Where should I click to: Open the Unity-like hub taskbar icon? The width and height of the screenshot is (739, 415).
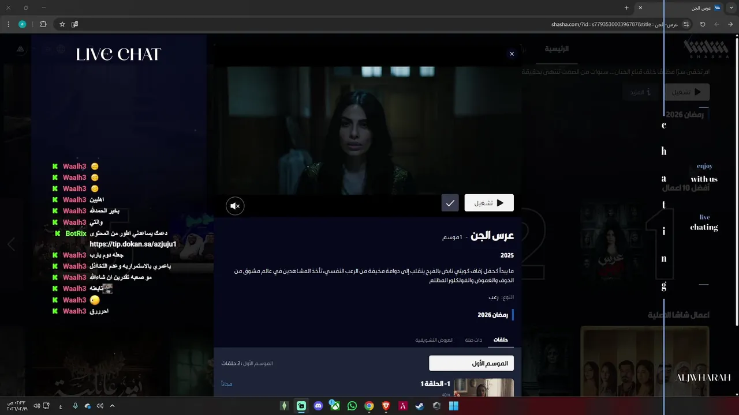(x=437, y=406)
